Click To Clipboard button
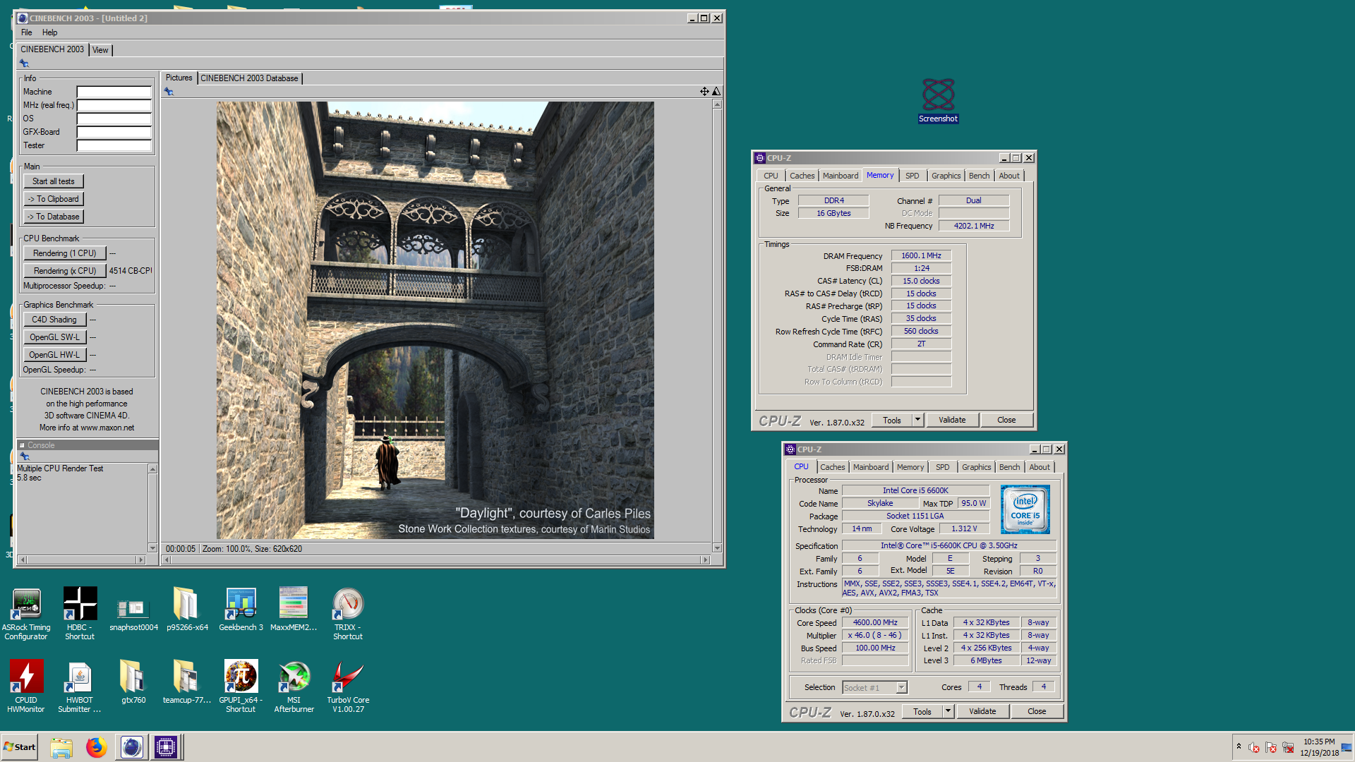Viewport: 1355px width, 762px height. pos(54,199)
